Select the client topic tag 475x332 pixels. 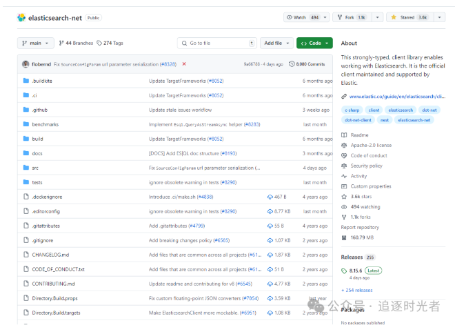[x=374, y=110]
